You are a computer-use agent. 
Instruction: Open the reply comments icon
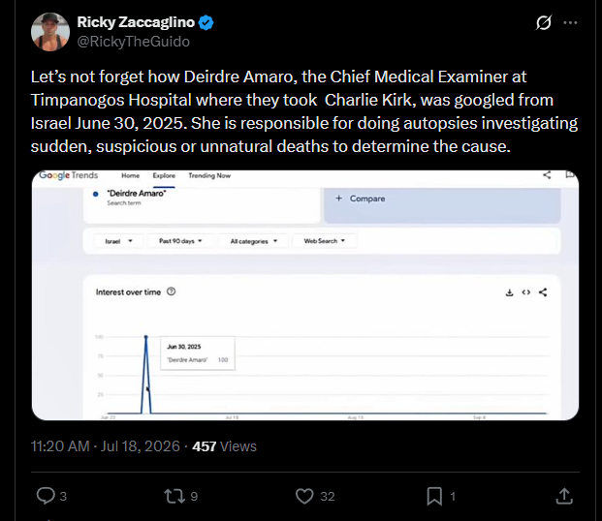[x=47, y=496]
